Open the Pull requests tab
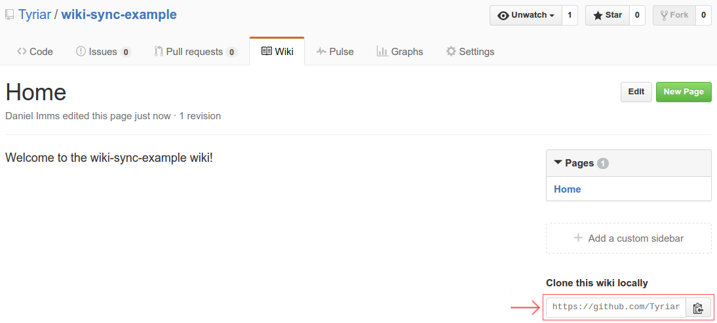 tap(196, 52)
